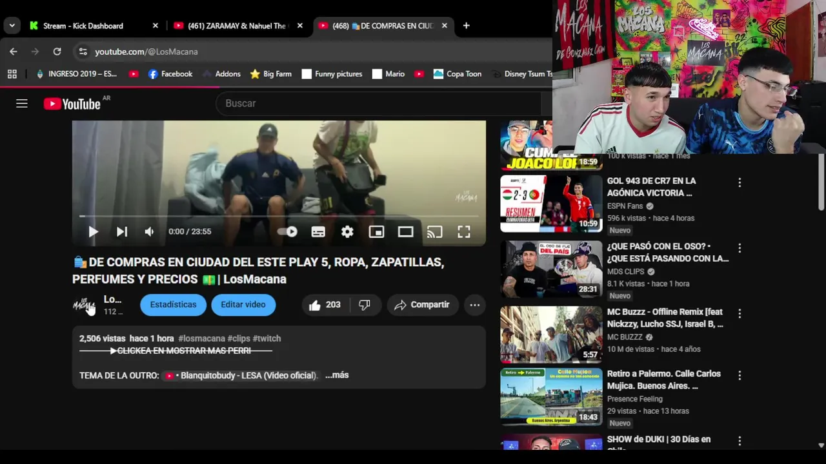This screenshot has height=464, width=826.
Task: Share the video via Compartir
Action: tap(421, 305)
